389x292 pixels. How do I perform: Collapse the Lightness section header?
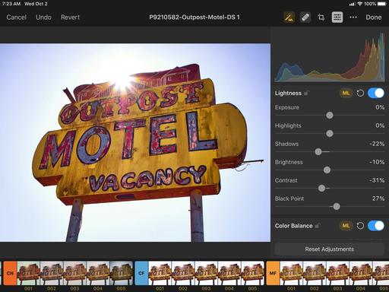288,94
